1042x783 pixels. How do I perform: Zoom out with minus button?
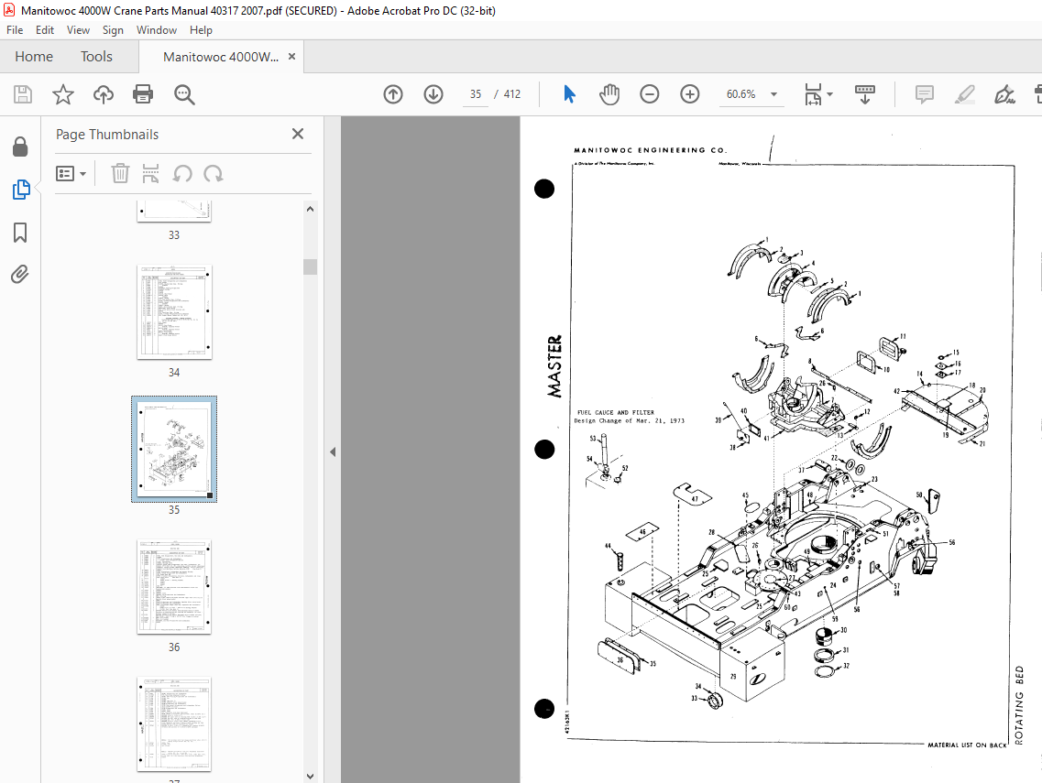click(x=649, y=94)
